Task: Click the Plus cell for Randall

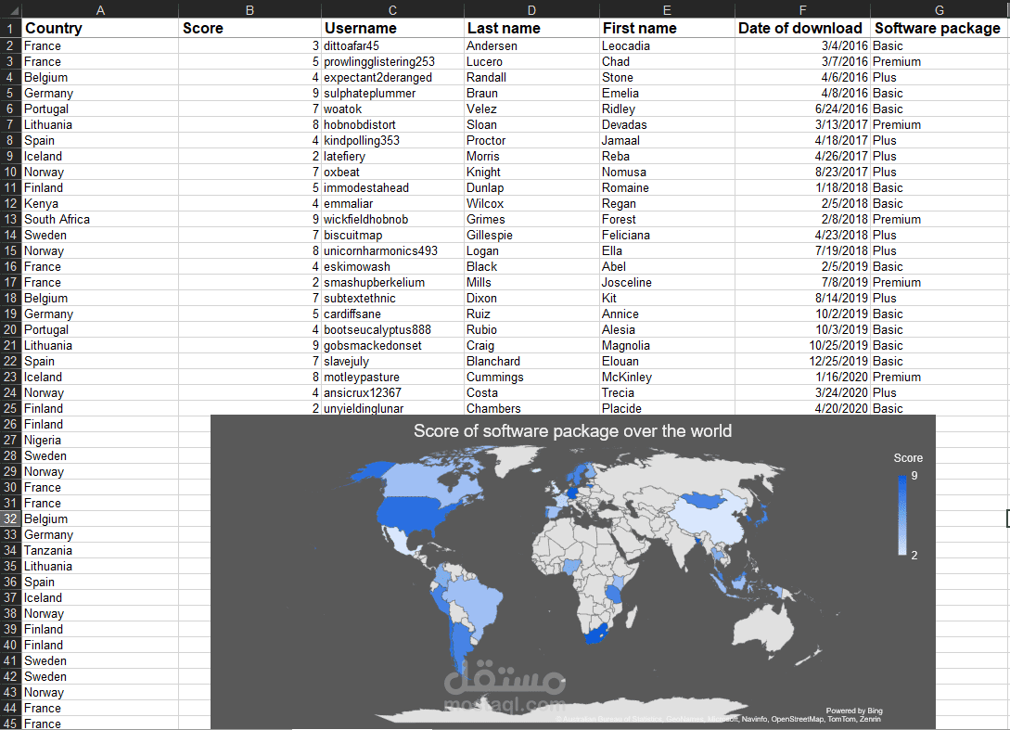Action: coord(940,77)
